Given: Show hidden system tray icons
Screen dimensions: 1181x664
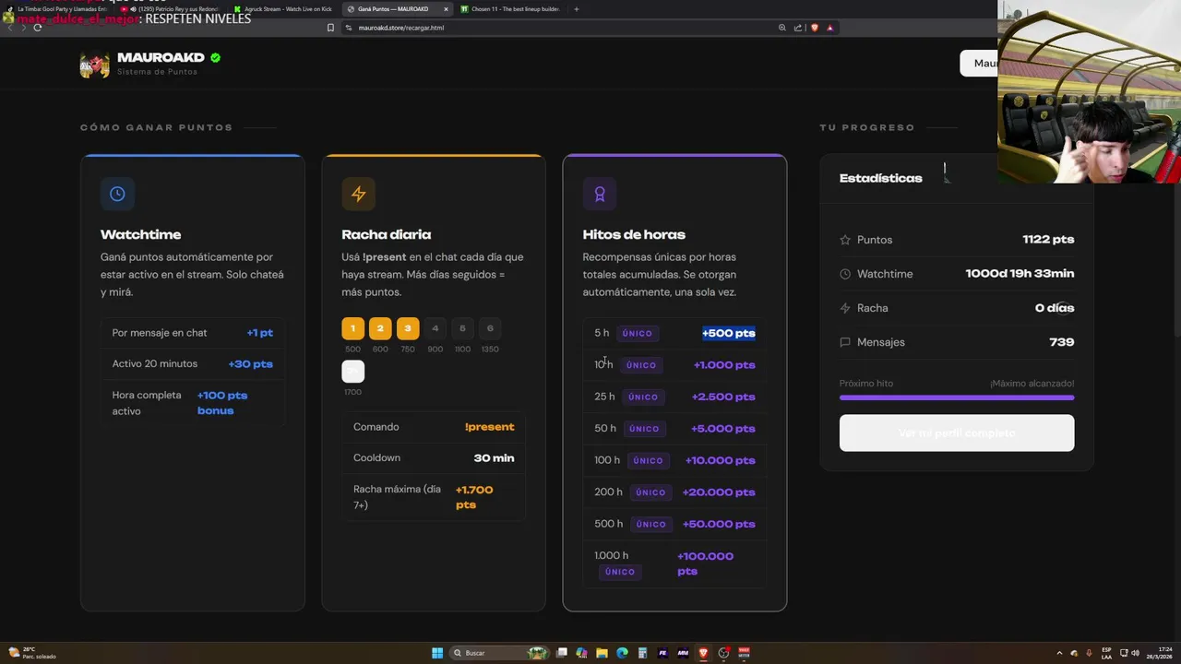Looking at the screenshot, I should pos(1059,653).
